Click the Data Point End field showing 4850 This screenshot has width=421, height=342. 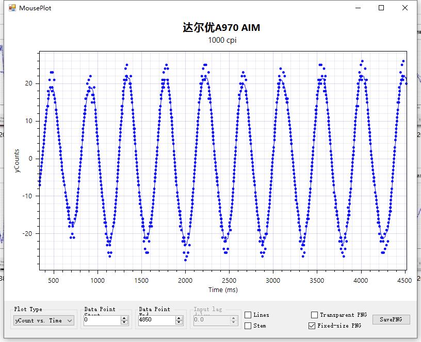point(157,320)
